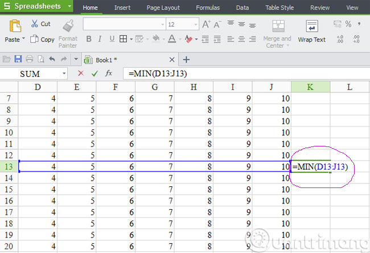
Task: Cancel formula entry with red X
Action: click(81, 74)
